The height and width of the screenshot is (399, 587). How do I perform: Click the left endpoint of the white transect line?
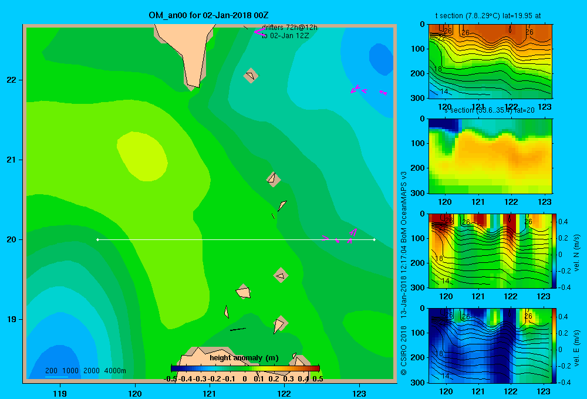pyautogui.click(x=97, y=239)
